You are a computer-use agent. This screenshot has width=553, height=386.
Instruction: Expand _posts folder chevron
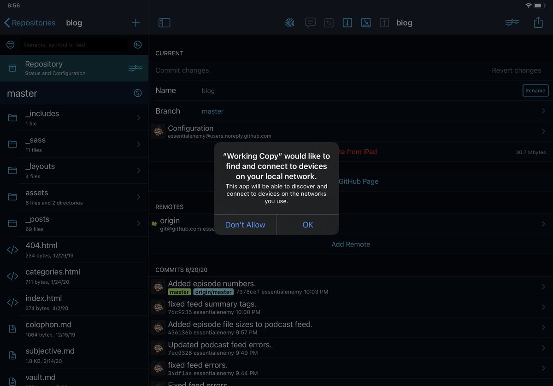138,223
